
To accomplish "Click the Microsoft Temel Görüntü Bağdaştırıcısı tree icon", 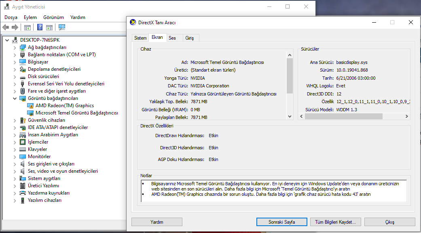I will 30,113.
